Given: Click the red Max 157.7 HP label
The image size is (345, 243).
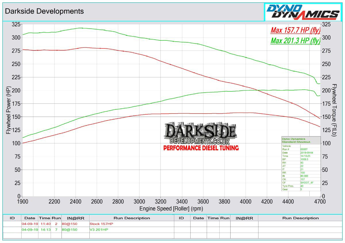Looking at the screenshot, I should (x=295, y=30).
